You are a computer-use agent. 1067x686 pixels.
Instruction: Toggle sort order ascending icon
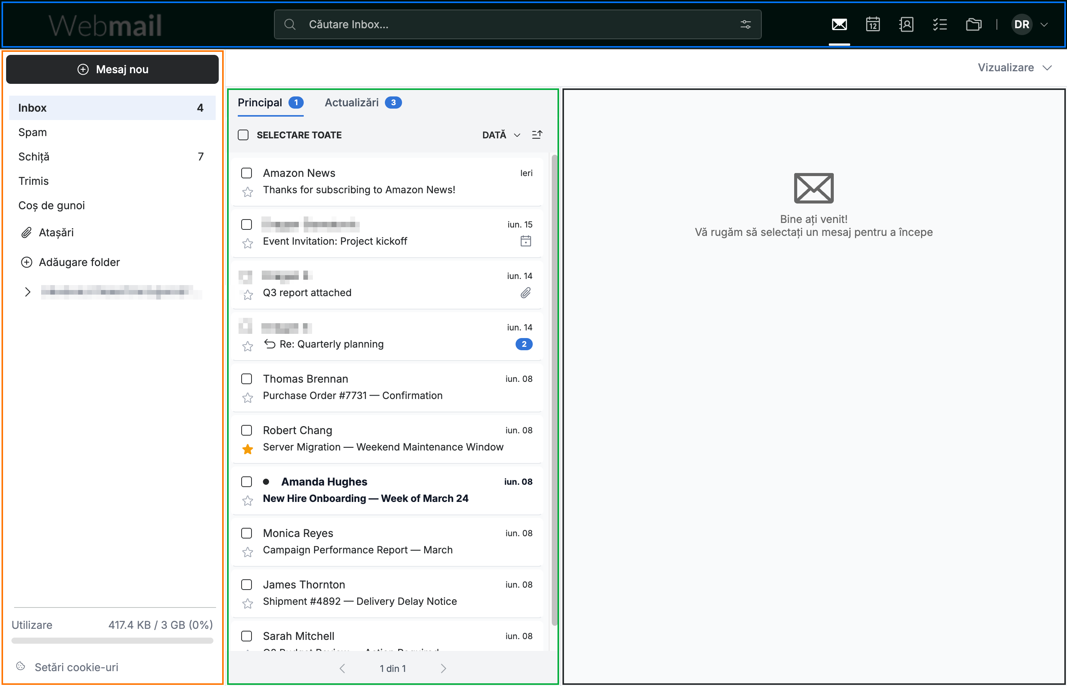537,135
